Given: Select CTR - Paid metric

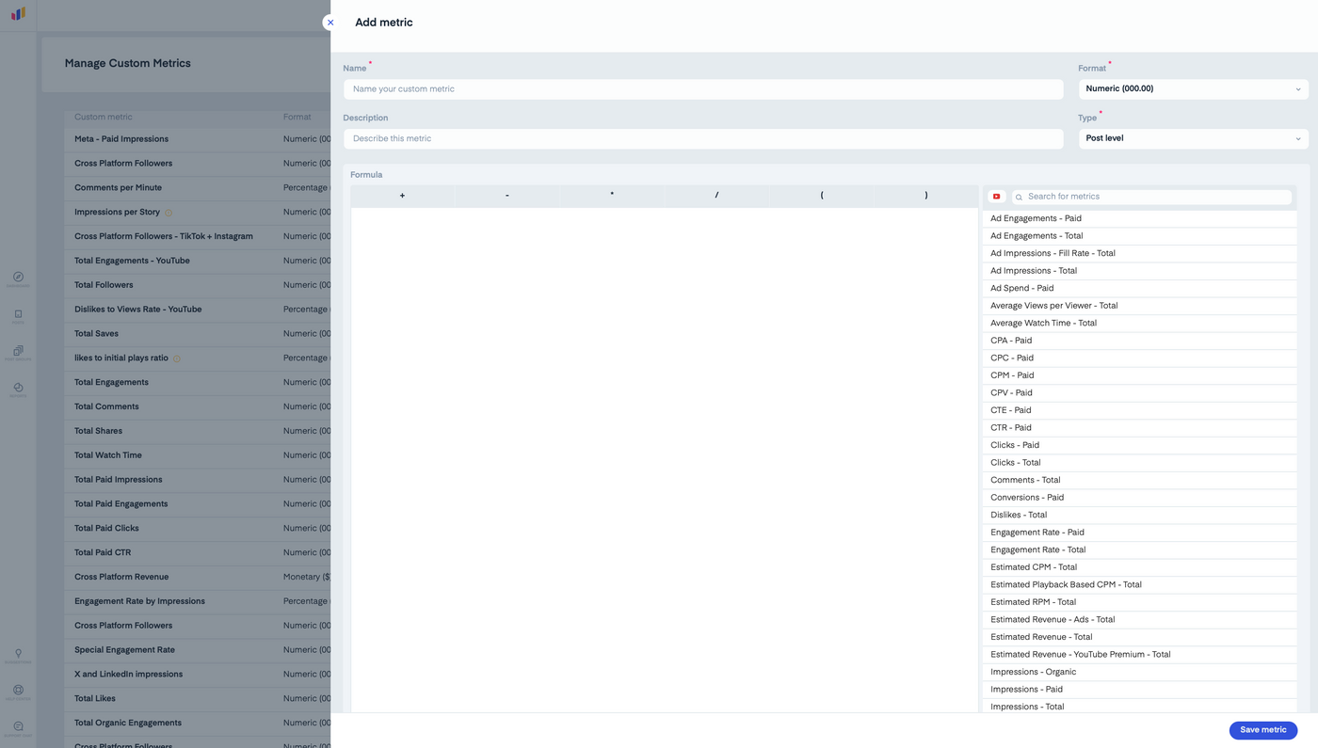Looking at the screenshot, I should (1139, 427).
